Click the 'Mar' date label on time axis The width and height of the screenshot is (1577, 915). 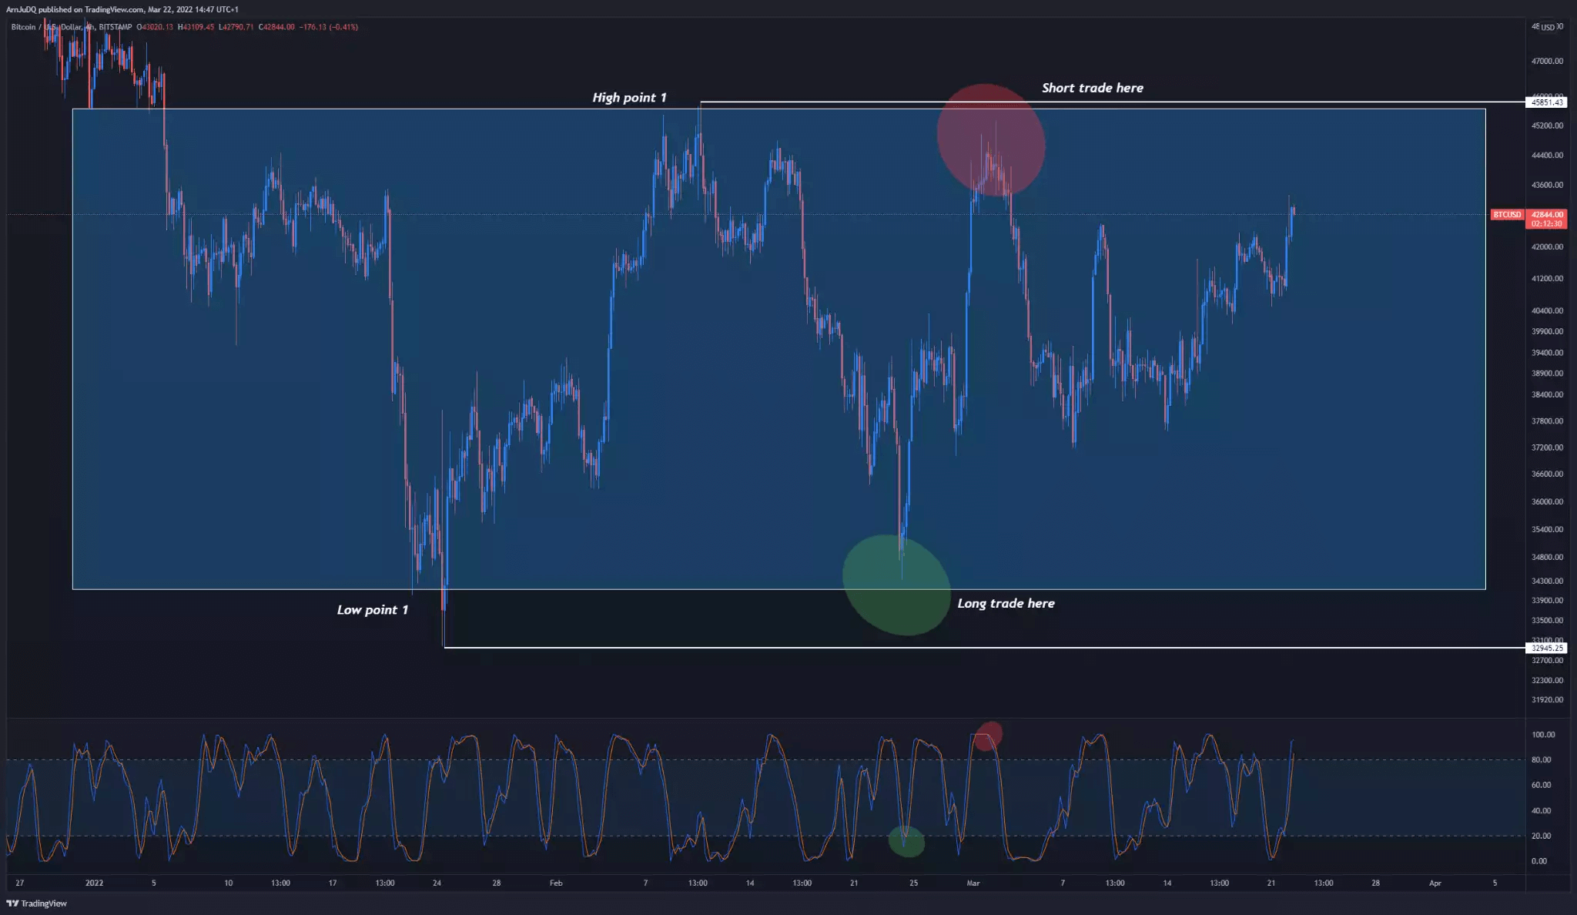tap(973, 883)
